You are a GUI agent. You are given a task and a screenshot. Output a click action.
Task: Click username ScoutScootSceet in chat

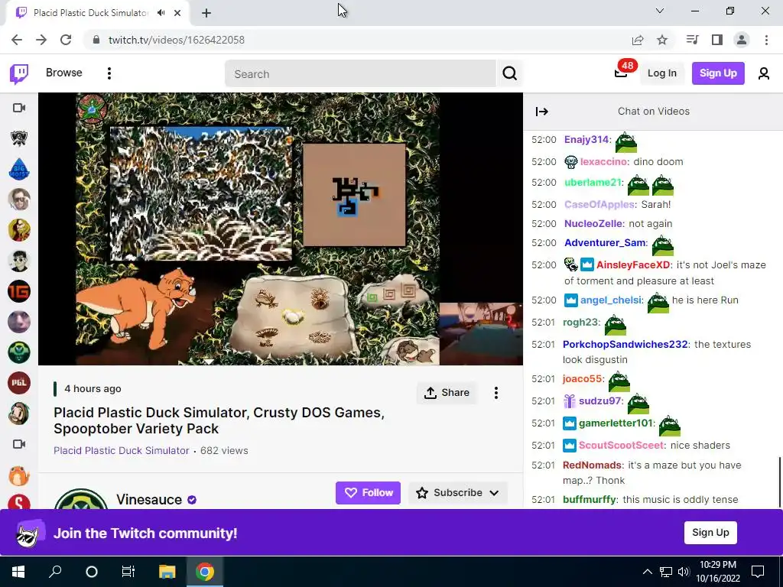point(622,446)
